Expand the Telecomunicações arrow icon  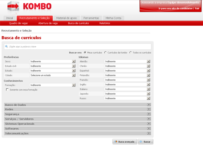(x=149, y=133)
